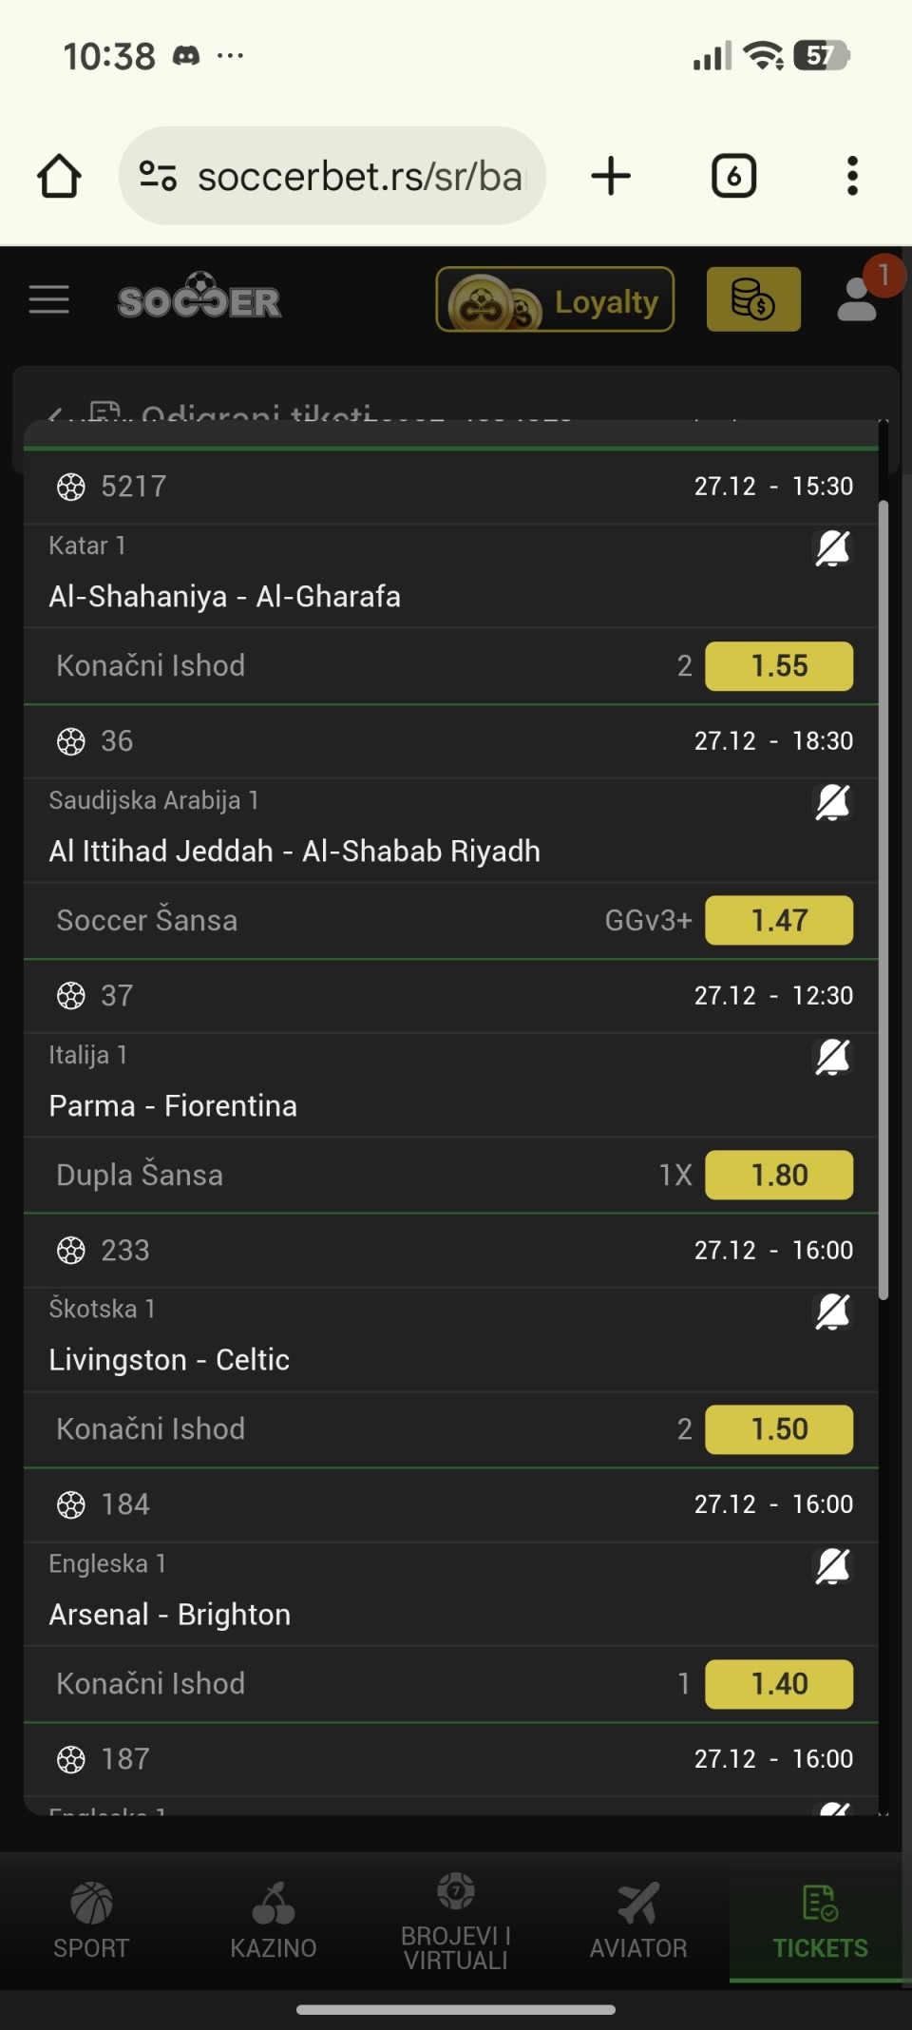Open the user profile icon

858,298
